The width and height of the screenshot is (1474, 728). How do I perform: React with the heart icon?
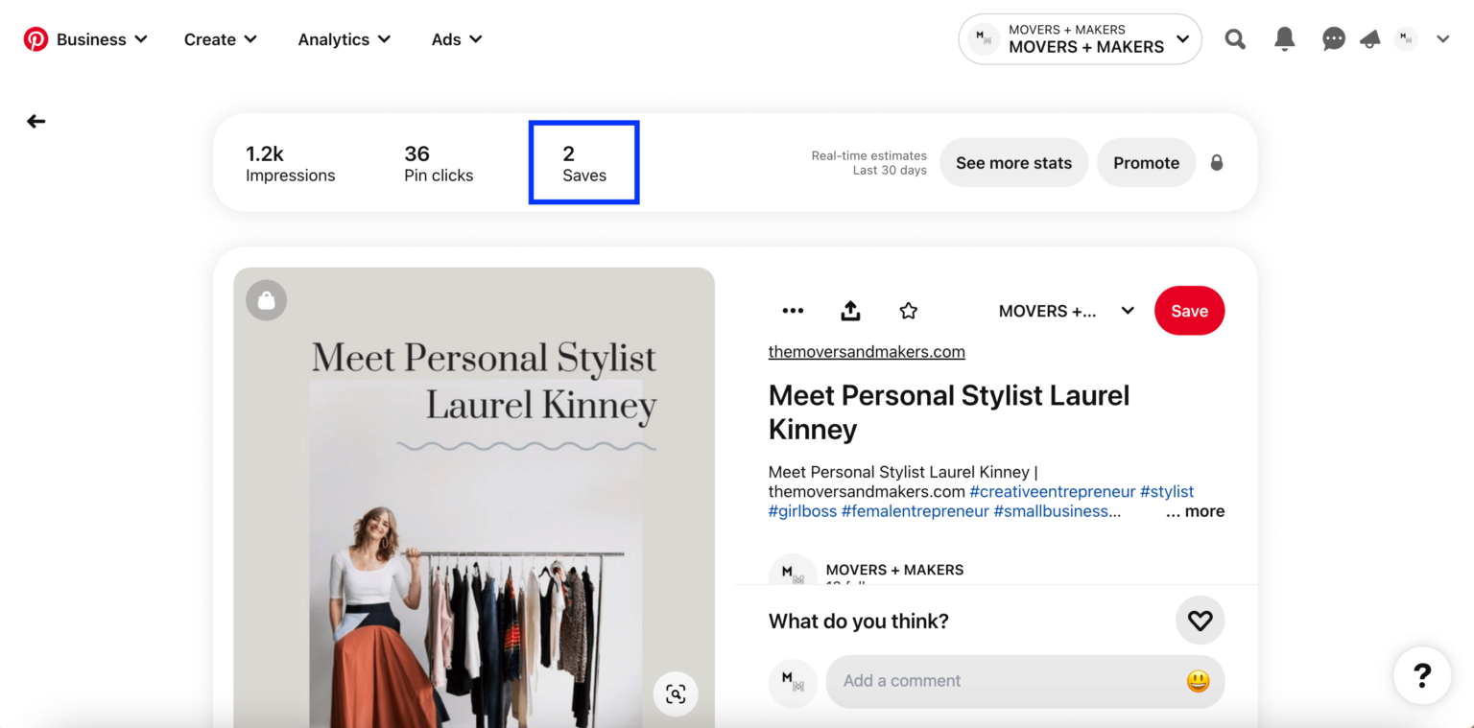[1200, 620]
